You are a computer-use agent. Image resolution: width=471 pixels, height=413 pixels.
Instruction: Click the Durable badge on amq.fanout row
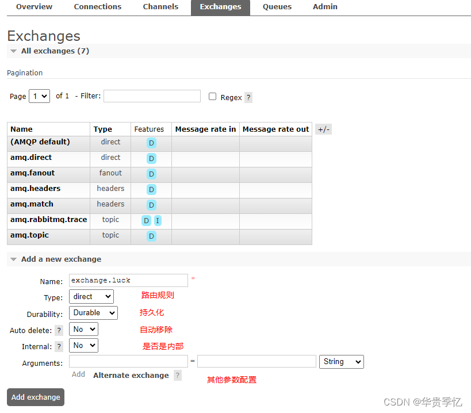pyautogui.click(x=151, y=174)
